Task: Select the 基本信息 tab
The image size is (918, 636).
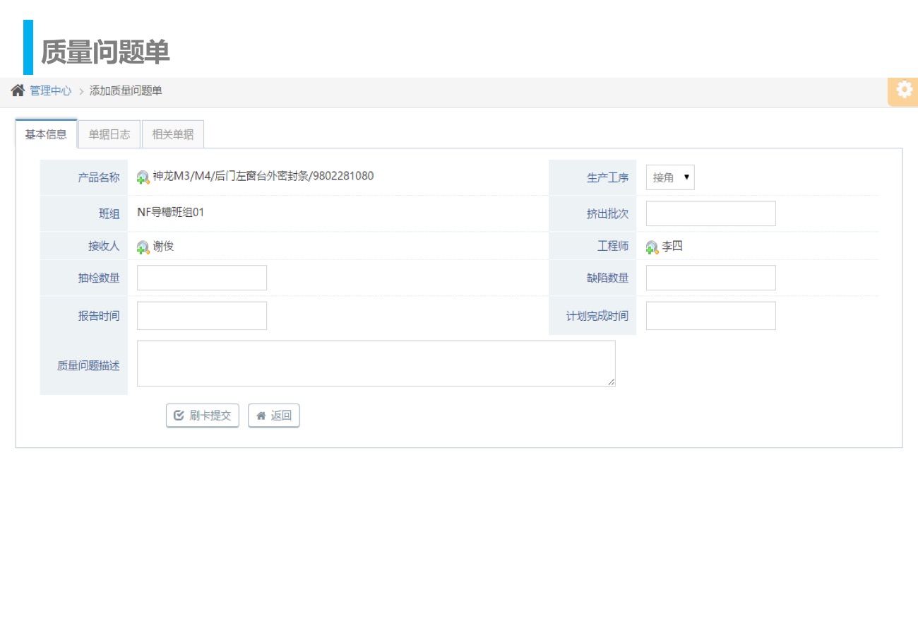Action: point(46,134)
